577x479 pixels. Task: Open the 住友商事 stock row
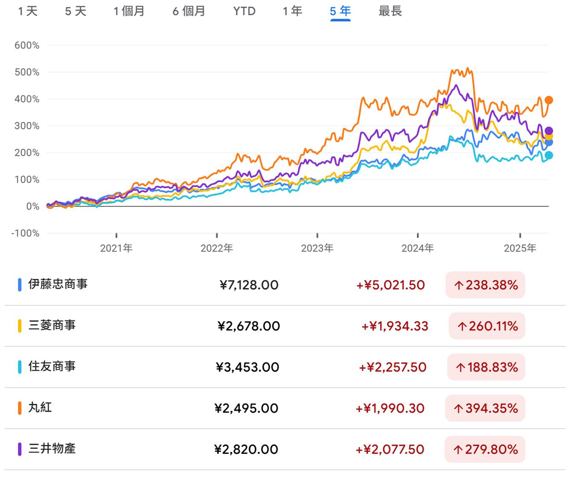(x=52, y=367)
